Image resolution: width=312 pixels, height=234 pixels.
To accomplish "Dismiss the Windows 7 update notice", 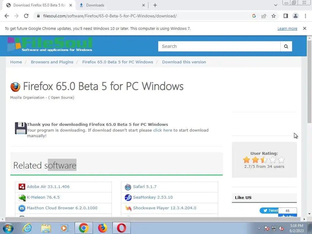I will [305, 28].
